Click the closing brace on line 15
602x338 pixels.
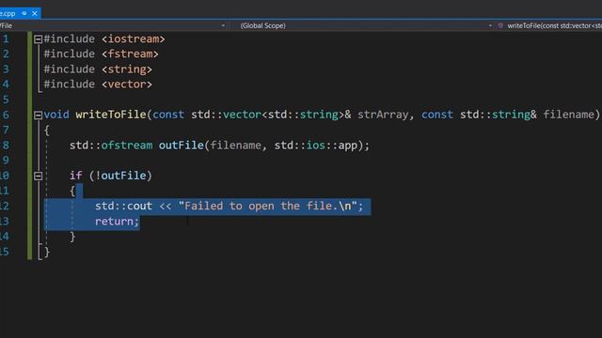pyautogui.click(x=47, y=252)
